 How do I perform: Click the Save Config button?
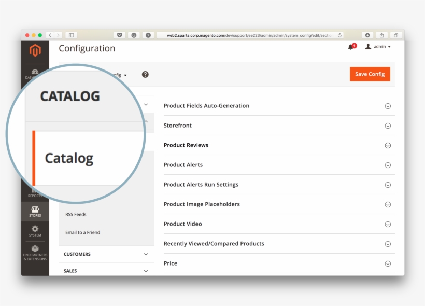[370, 74]
